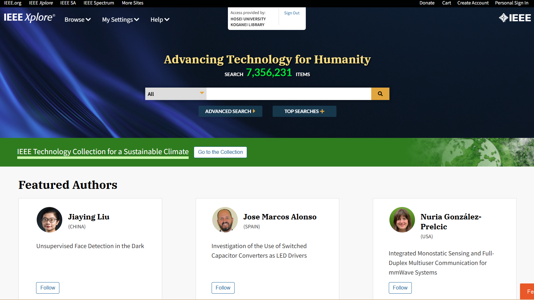Click Personal Sign In
Viewport: 534px width, 300px height.
[512, 3]
